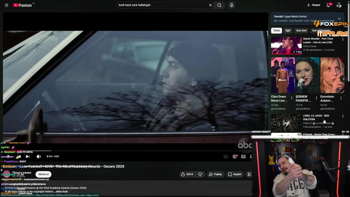The height and width of the screenshot is (197, 350).
Task: Click the Oluştur create button
Action: point(314,5)
